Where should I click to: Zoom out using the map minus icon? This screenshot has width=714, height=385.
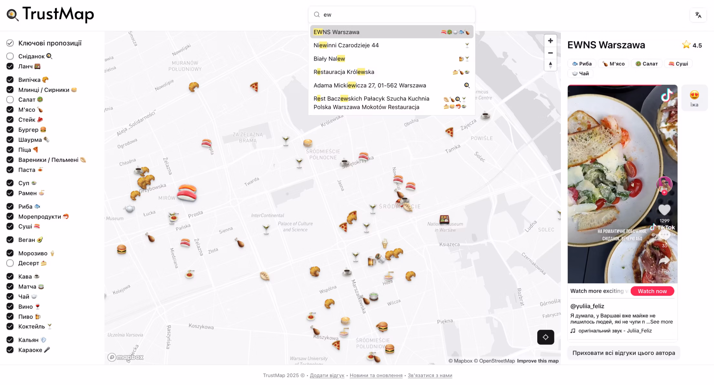pos(550,53)
